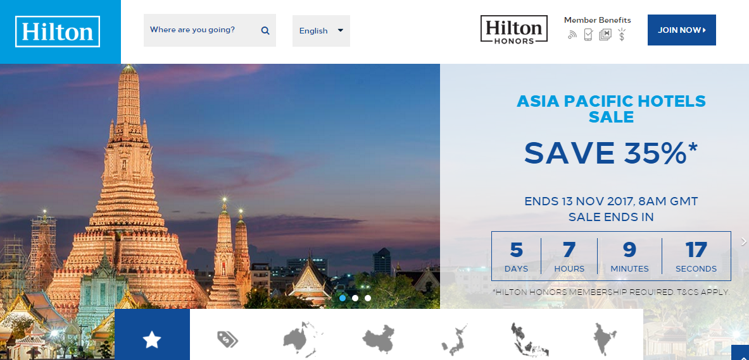749x360 pixels.
Task: Click ENDS 13 NOV 2017, 8AM GMT
Action: (611, 201)
